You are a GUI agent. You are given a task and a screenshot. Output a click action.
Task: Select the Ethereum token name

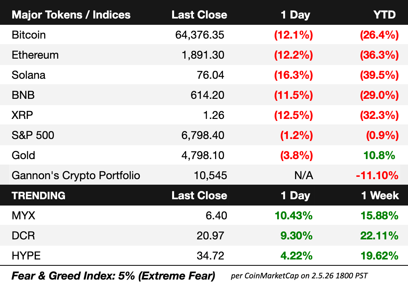pyautogui.click(x=35, y=55)
